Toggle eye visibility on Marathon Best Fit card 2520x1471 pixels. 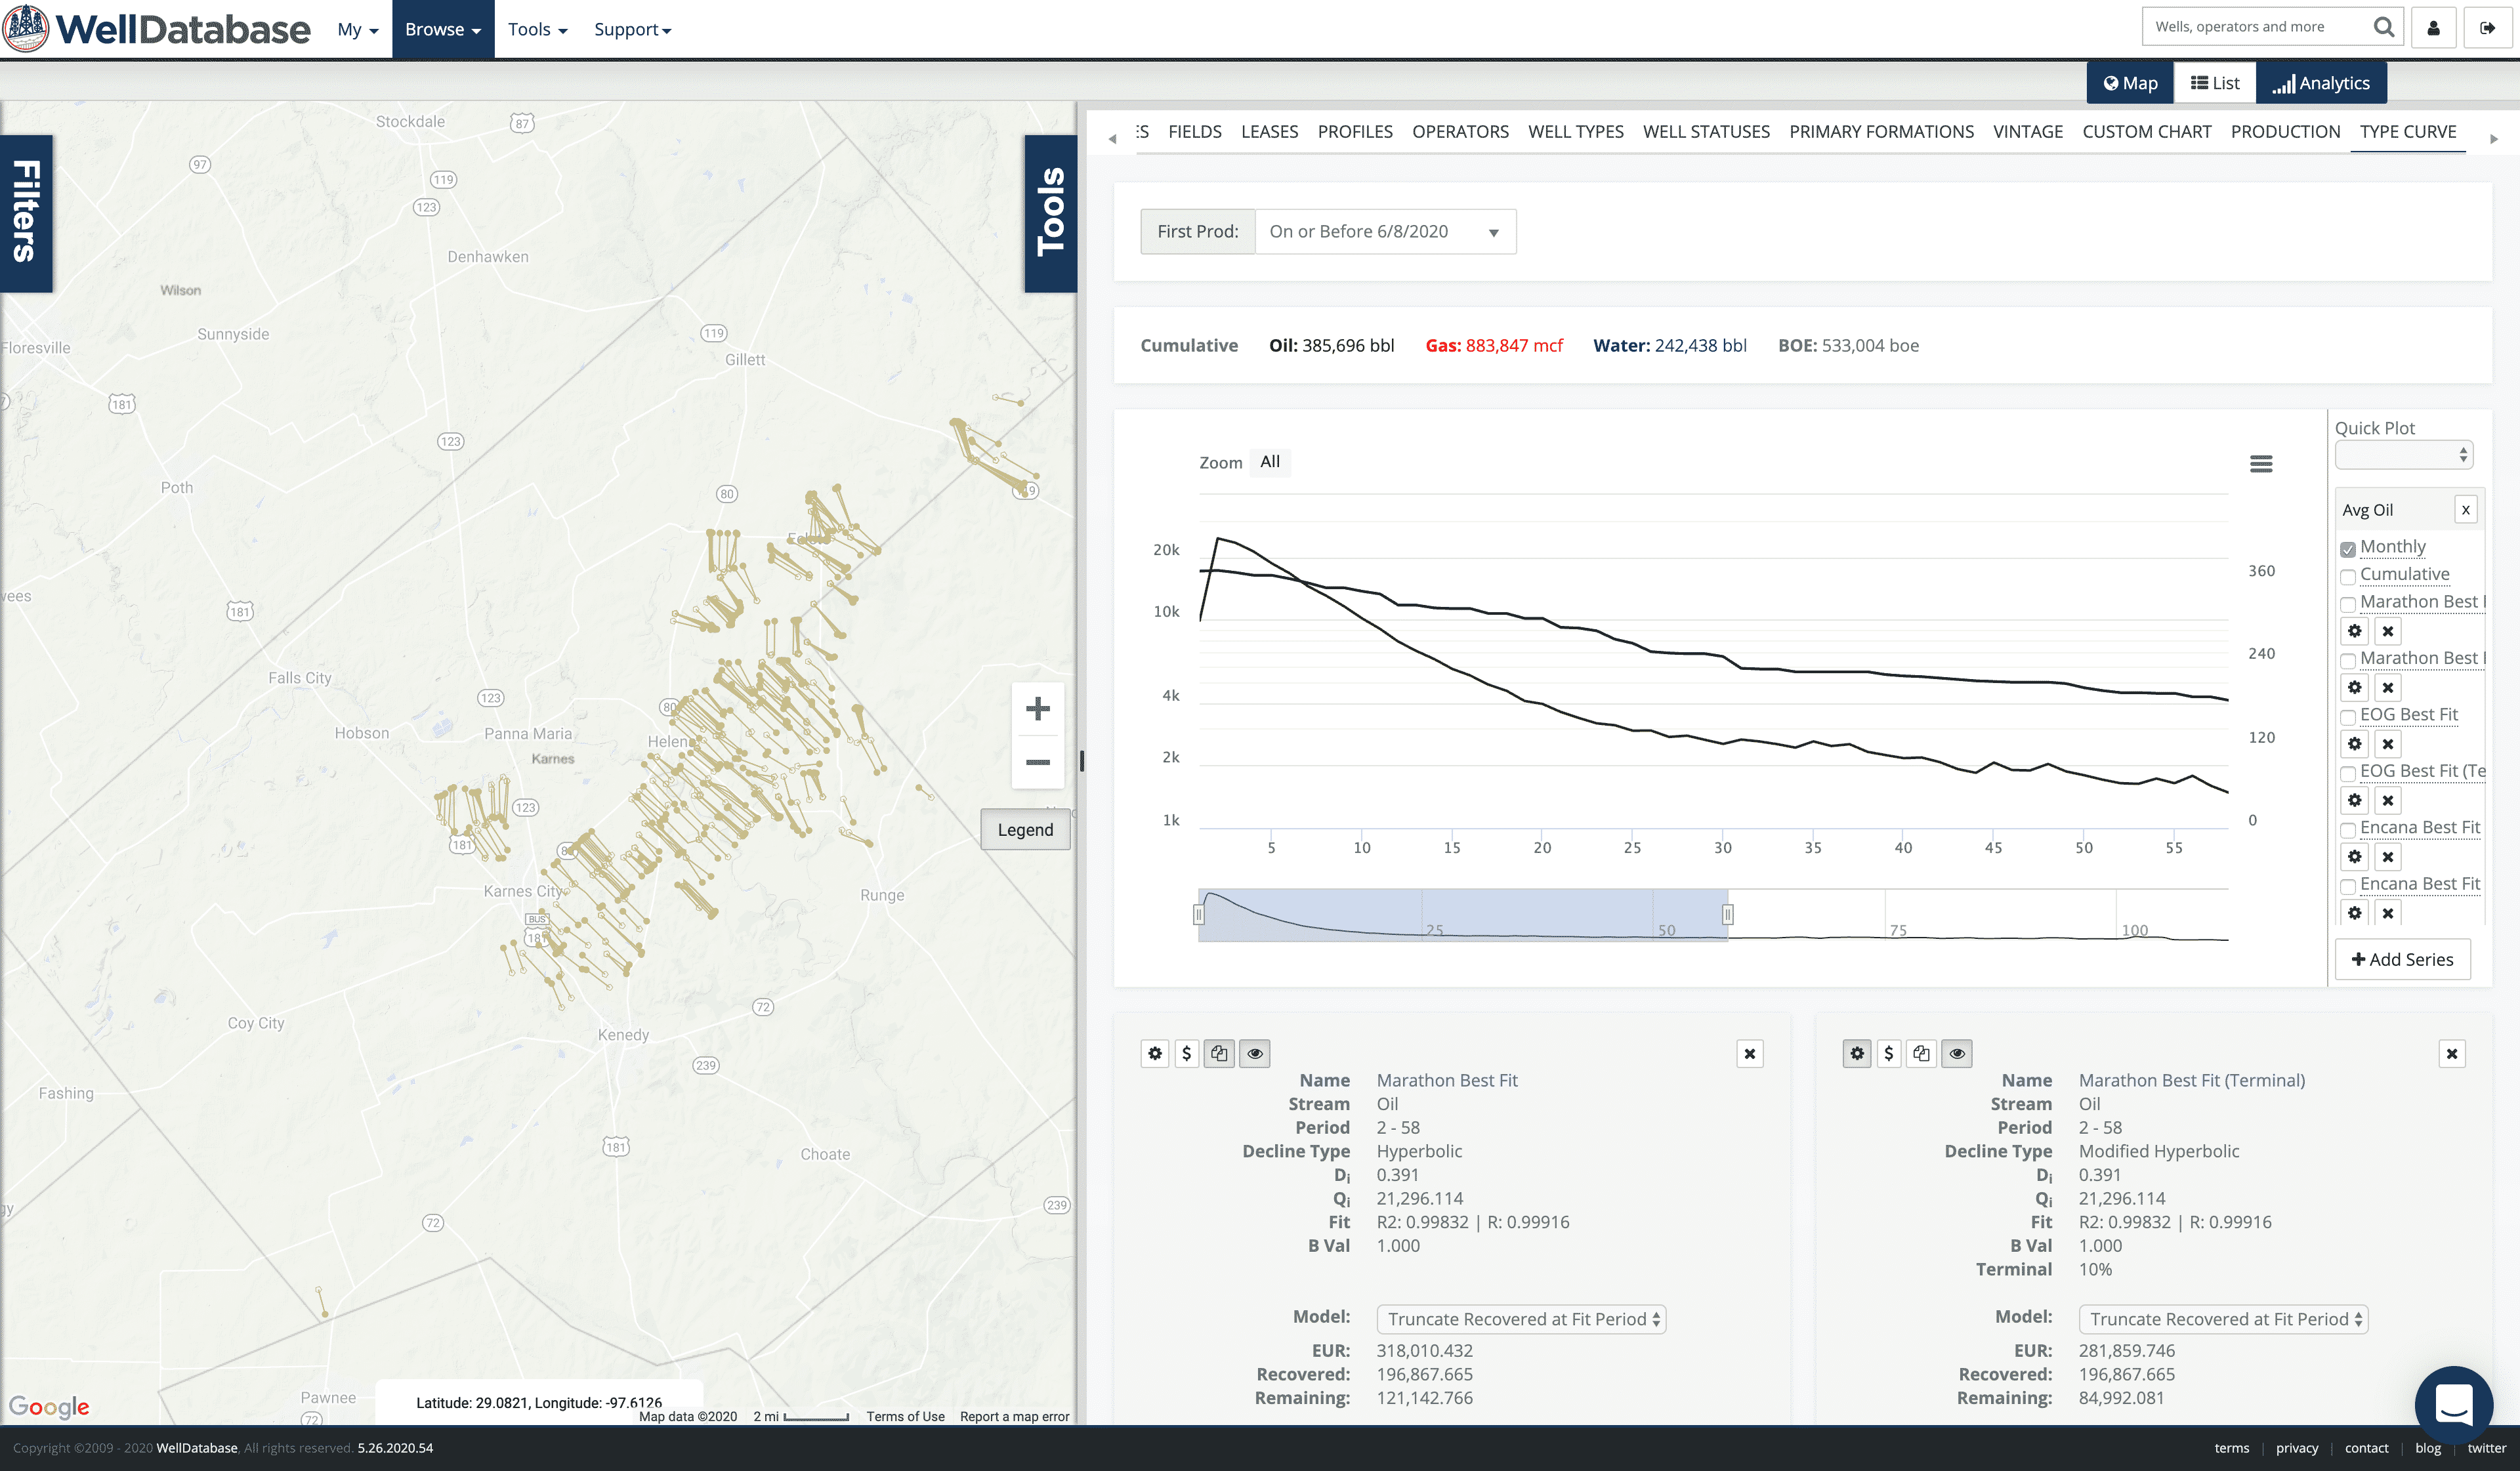click(1255, 1053)
